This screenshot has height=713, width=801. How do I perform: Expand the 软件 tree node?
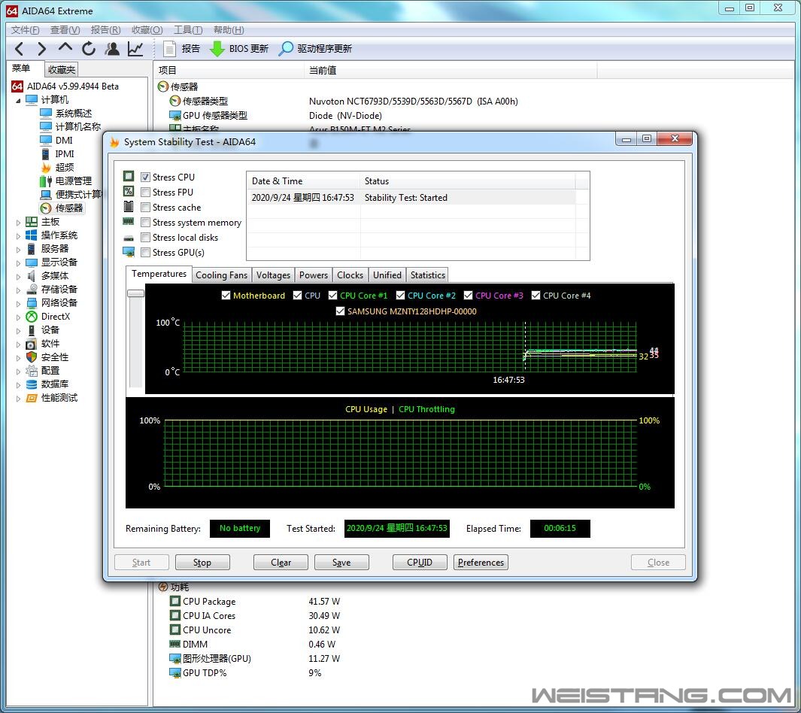pos(18,344)
